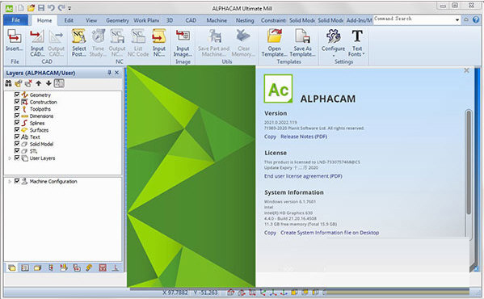This screenshot has height=299, width=484.
Task: Click the Input NC scroll icon
Action: [x=159, y=36]
